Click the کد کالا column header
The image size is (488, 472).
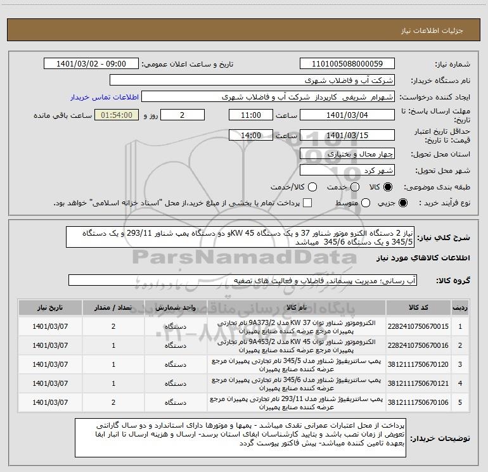[418, 308]
